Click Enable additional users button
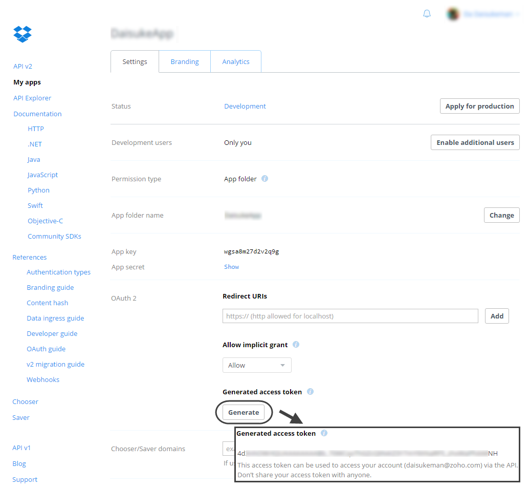529x488 pixels. (475, 142)
